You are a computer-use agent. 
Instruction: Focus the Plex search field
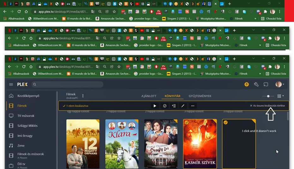(x=67, y=84)
